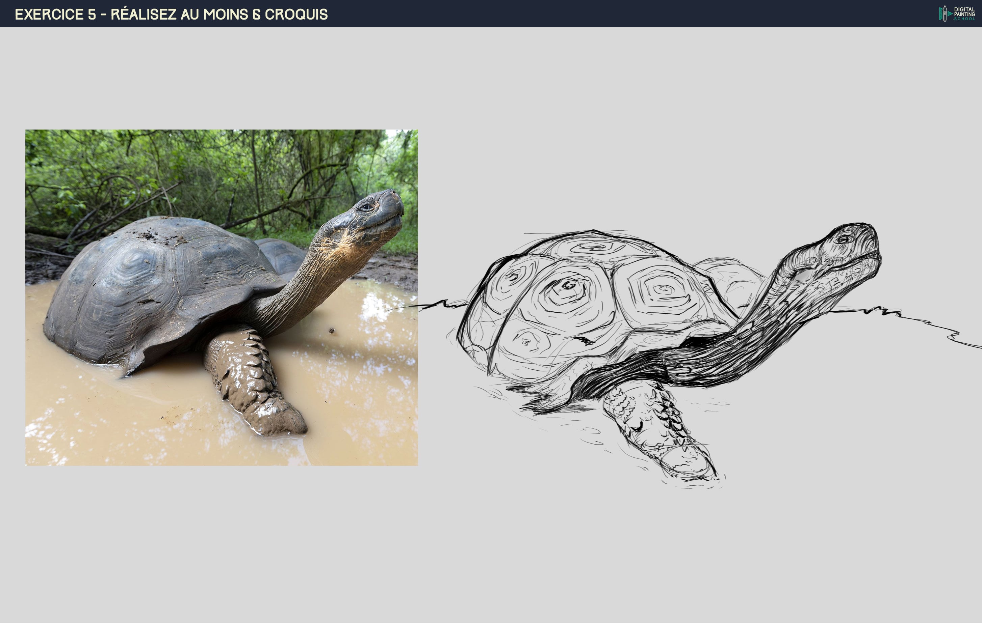
Task: Click the Digital Painting School logo icon
Action: pos(945,13)
